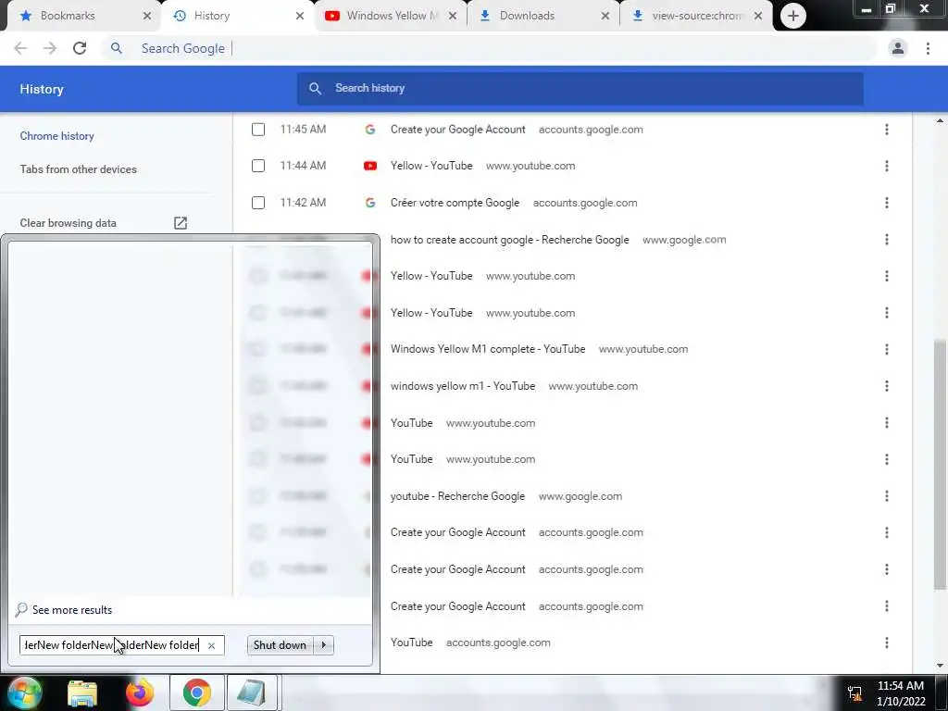Click the network tray icon
Image resolution: width=948 pixels, height=711 pixels.
click(854, 693)
